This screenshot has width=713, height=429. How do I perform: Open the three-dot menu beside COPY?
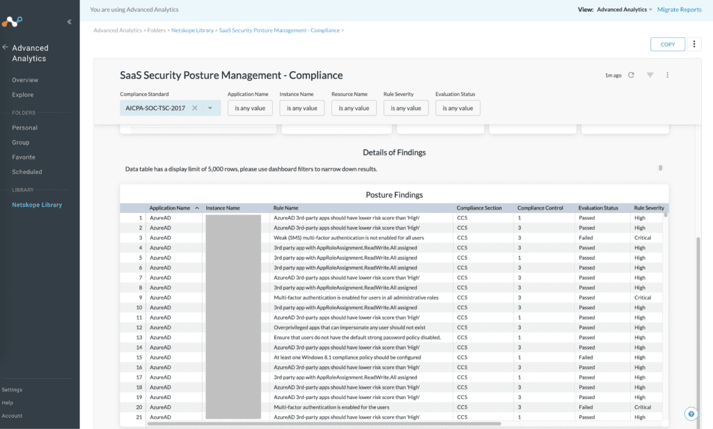tap(694, 44)
